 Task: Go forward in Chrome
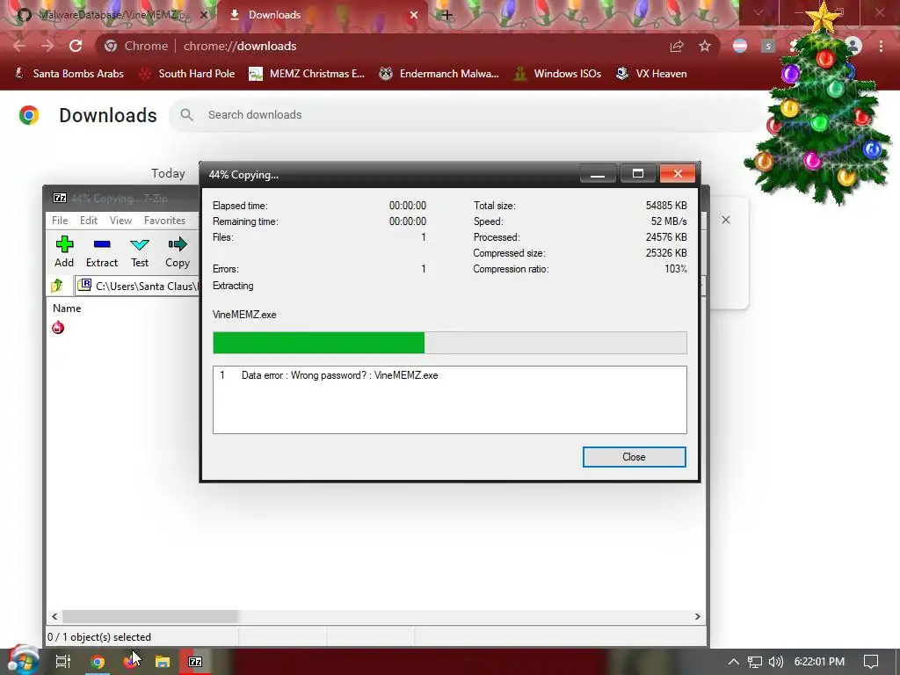point(47,46)
